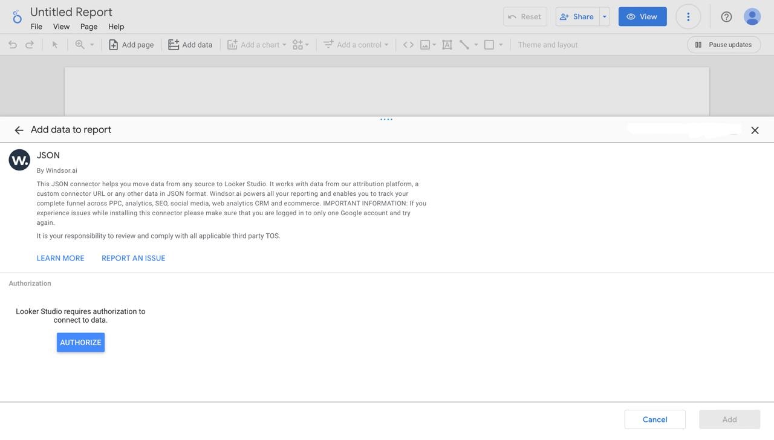Screen dimensions: 774x440
Task: Click the View button
Action: pos(642,16)
